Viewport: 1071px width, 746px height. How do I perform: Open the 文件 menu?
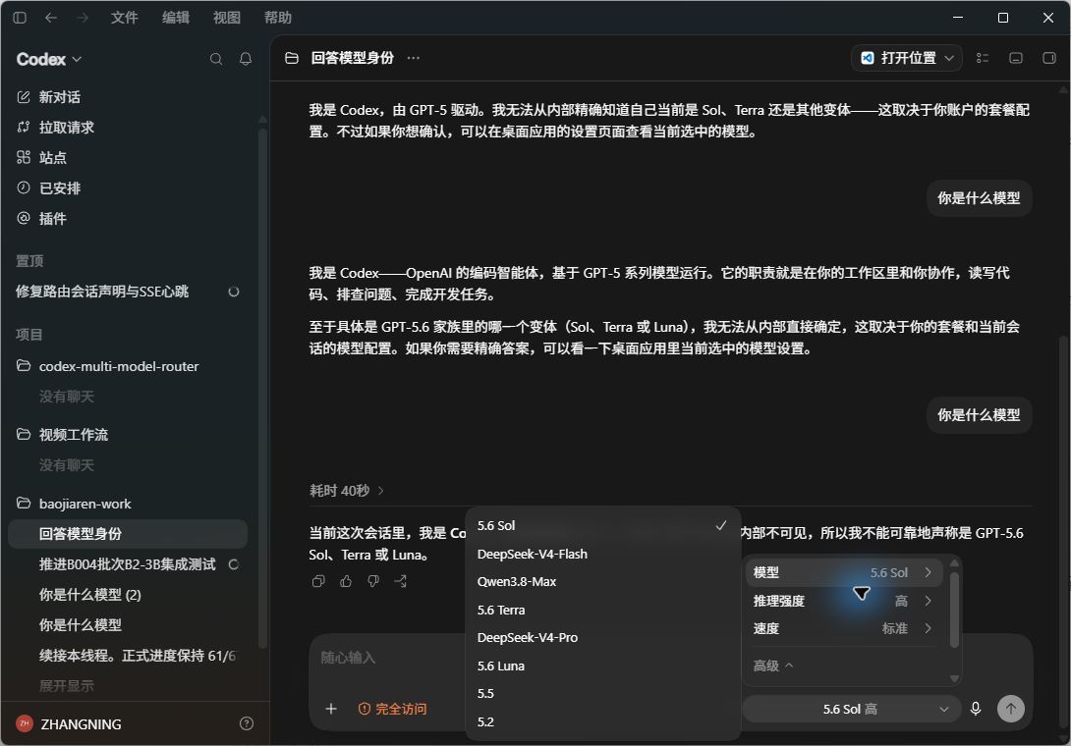125,18
